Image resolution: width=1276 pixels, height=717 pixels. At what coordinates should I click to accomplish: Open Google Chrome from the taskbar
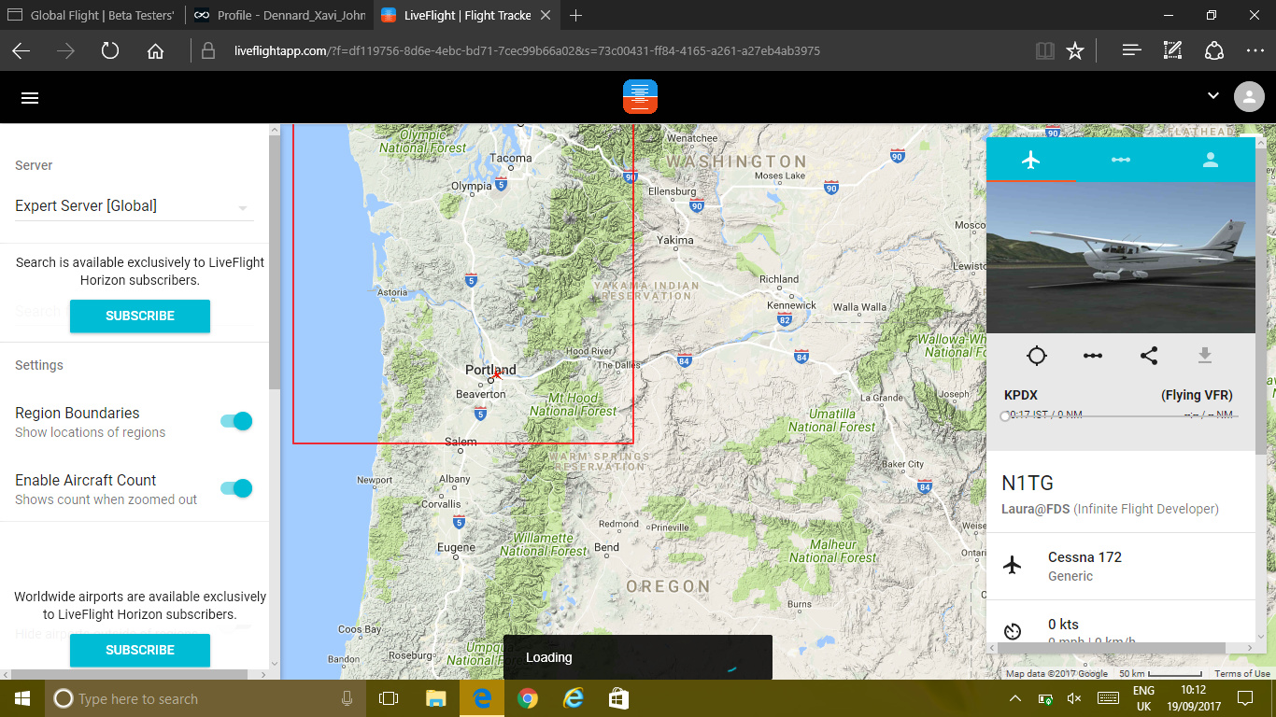click(528, 698)
